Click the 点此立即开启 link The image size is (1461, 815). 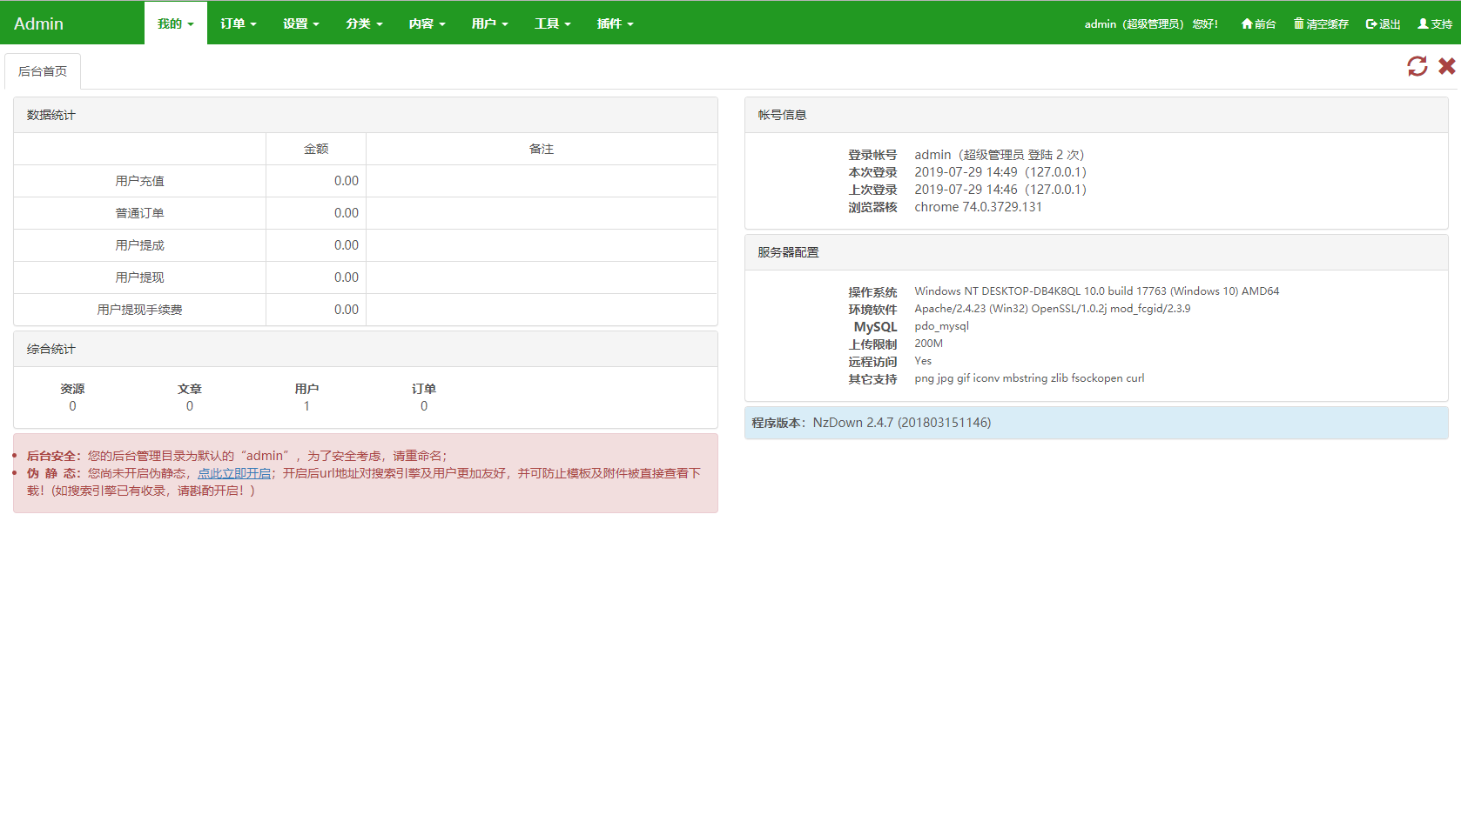(x=233, y=473)
